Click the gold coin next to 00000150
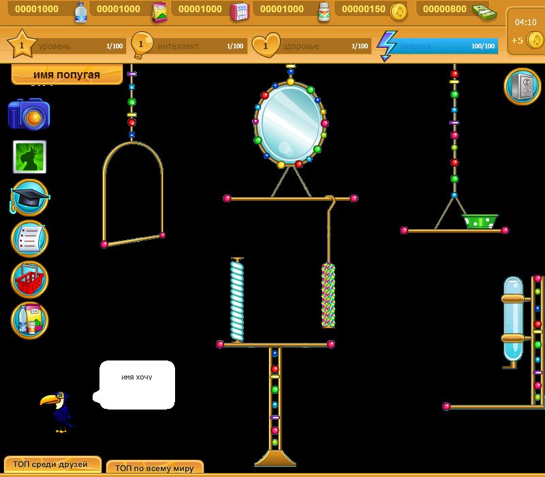The width and height of the screenshot is (545, 477). pos(398,10)
